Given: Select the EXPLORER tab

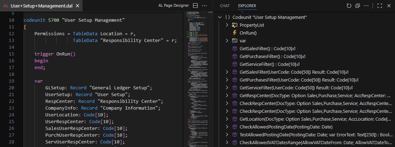Looking at the screenshot, I should pyautogui.click(x=247, y=6).
